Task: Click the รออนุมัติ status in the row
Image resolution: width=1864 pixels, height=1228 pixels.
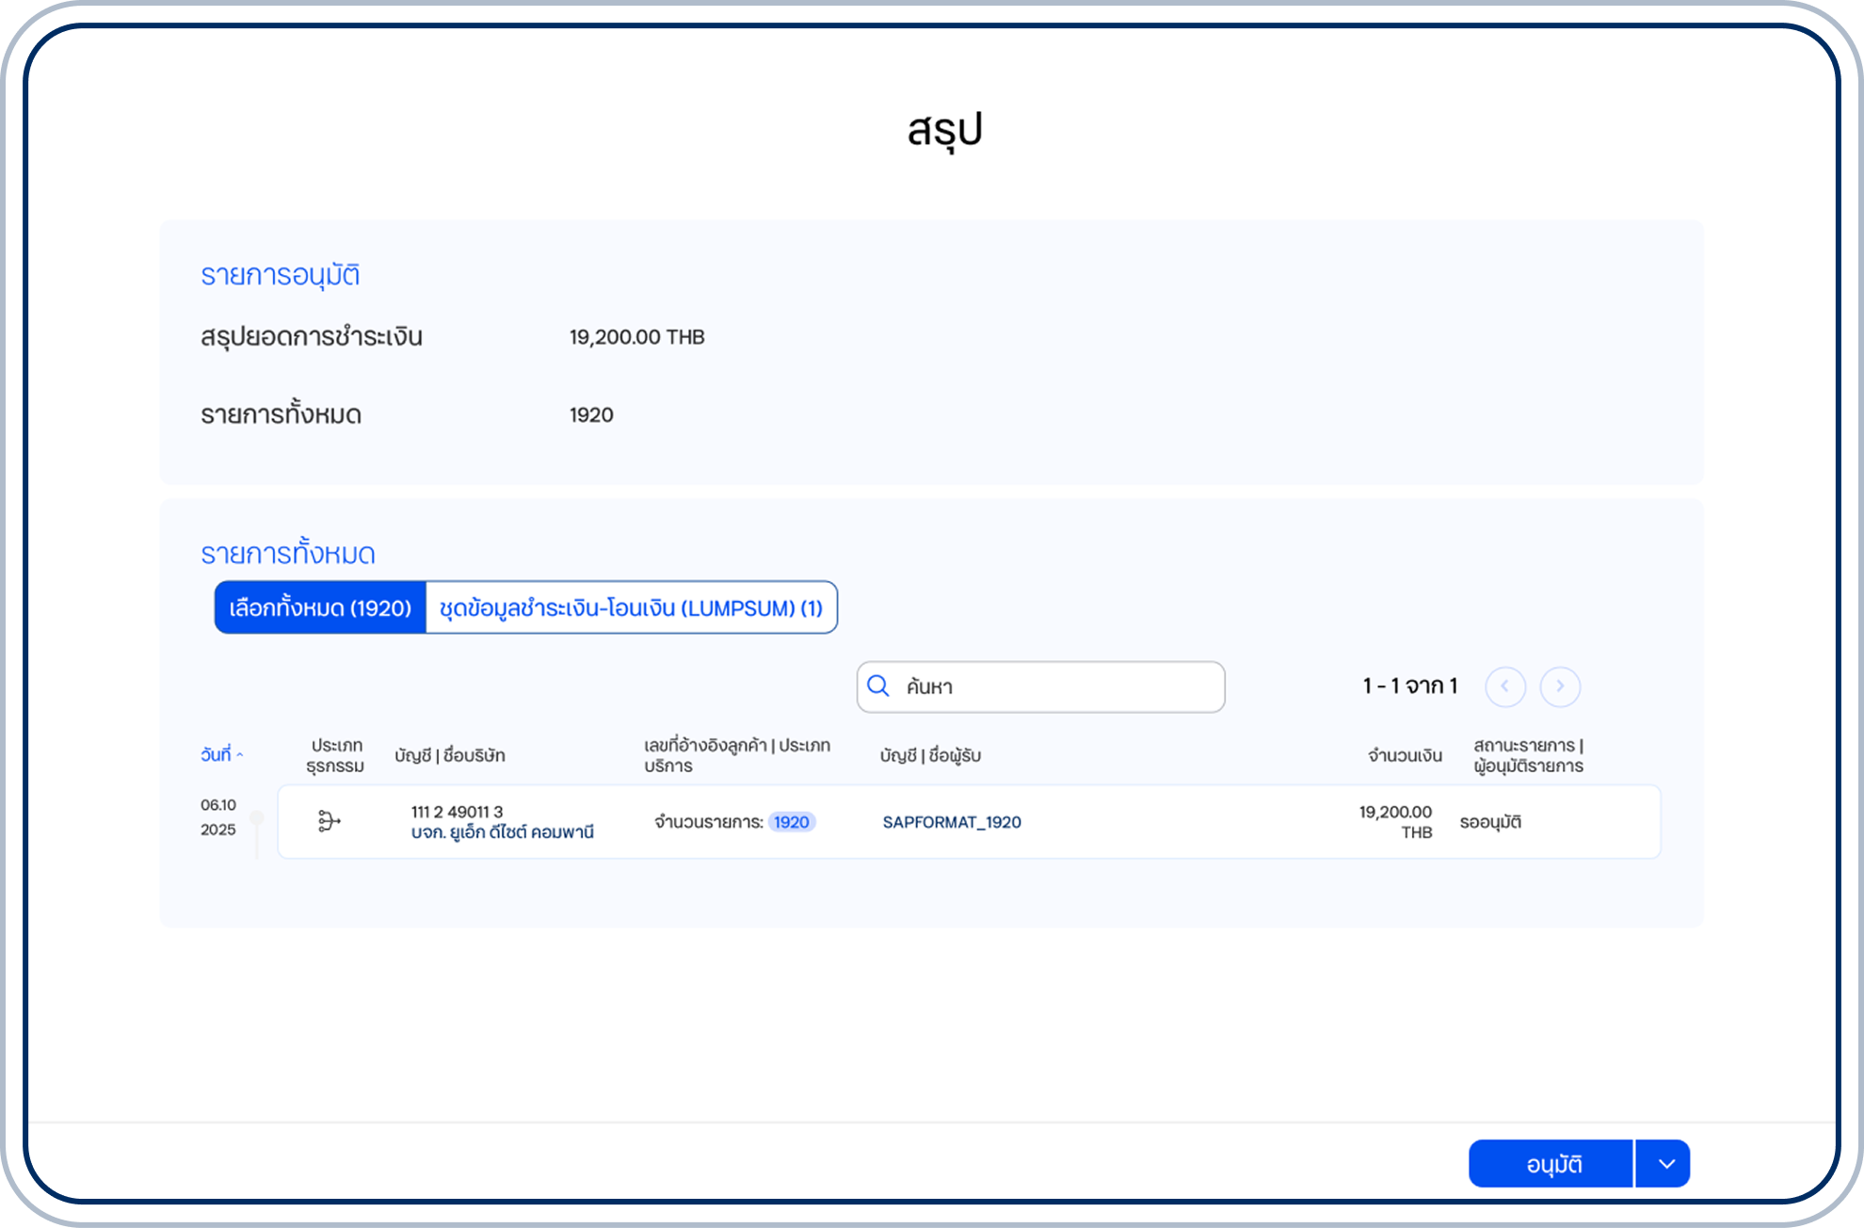Action: point(1489,822)
